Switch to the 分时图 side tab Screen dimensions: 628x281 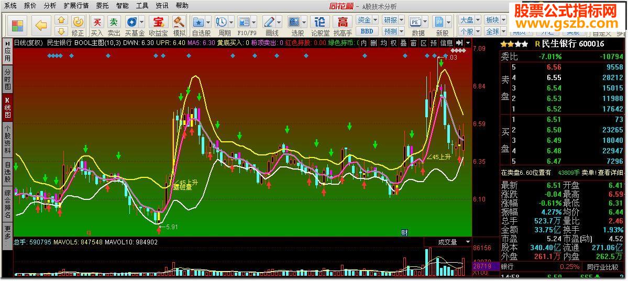click(8, 79)
